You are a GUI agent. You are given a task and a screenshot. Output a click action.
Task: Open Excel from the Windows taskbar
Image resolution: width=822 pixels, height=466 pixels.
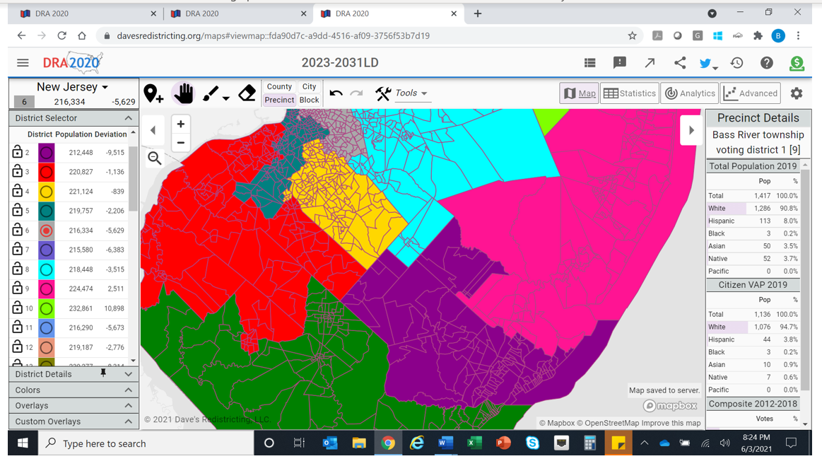click(x=474, y=443)
